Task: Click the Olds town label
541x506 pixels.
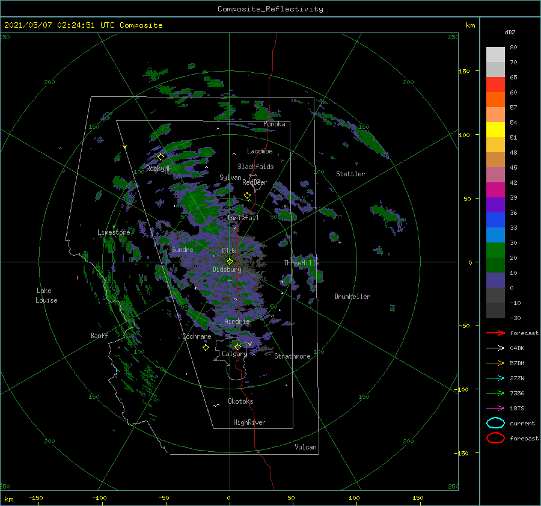Action: (229, 251)
